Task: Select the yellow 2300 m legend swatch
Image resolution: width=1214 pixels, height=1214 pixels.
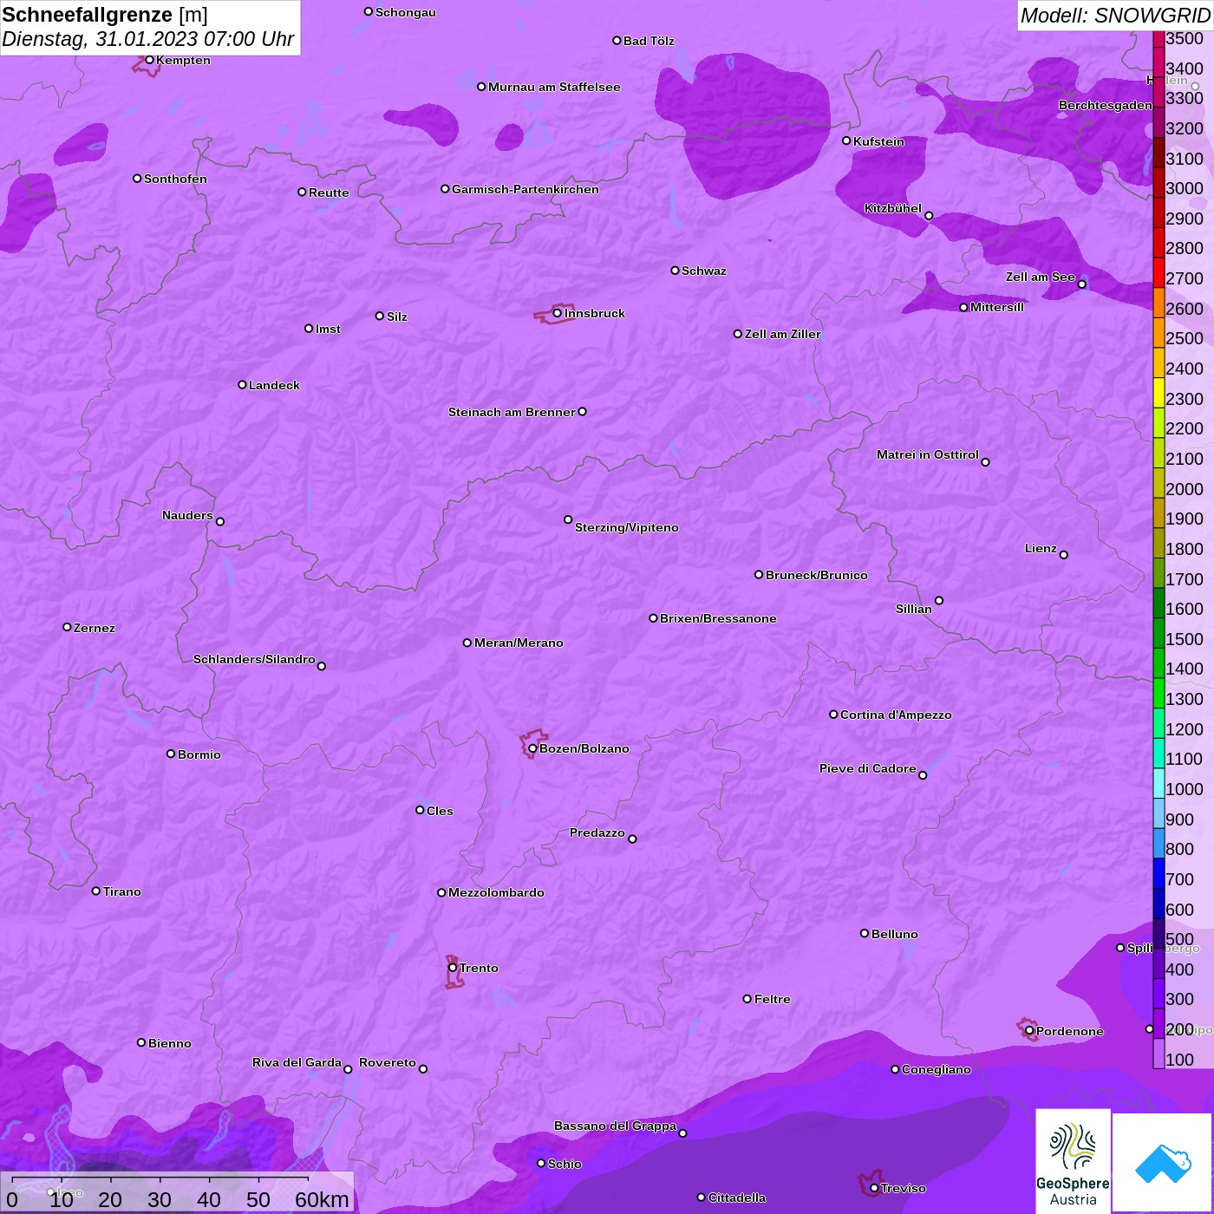Action: [x=1159, y=392]
